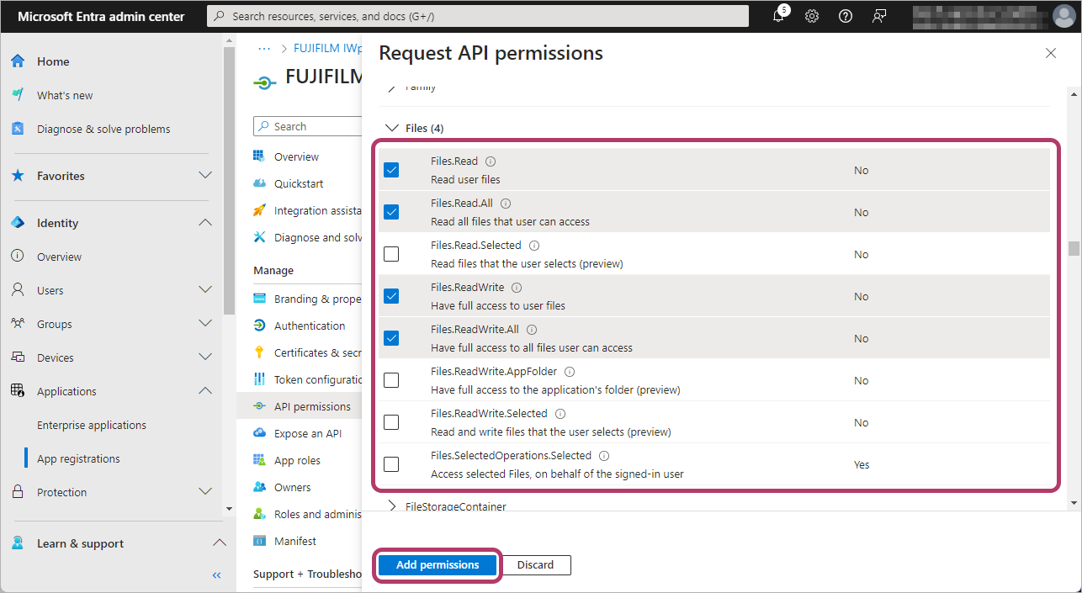Uncheck the Files.Read permission checkbox
This screenshot has height=593, width=1082.
[391, 170]
